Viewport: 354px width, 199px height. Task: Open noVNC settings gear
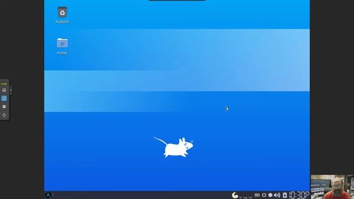point(4,107)
